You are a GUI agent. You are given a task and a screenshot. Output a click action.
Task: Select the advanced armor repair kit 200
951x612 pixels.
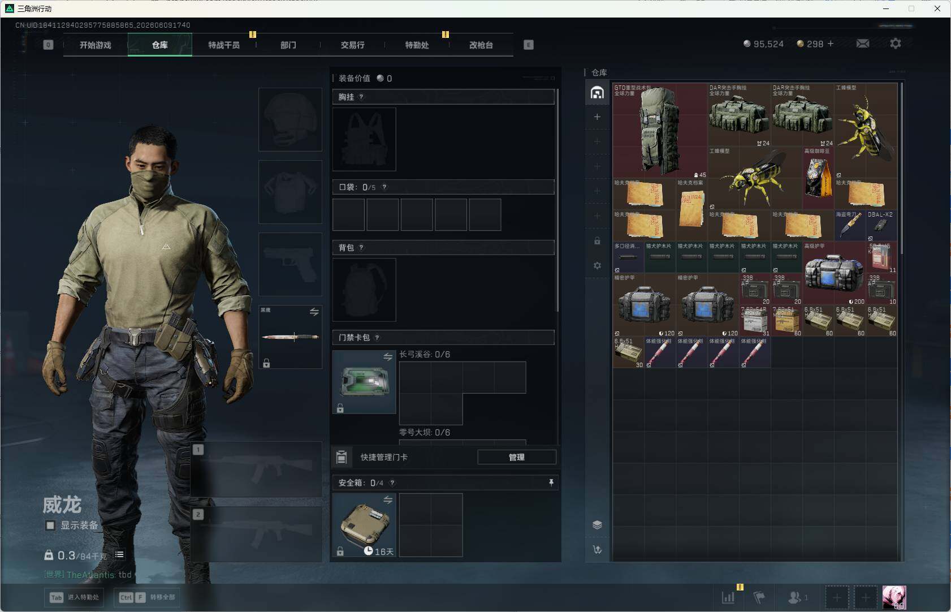(834, 273)
